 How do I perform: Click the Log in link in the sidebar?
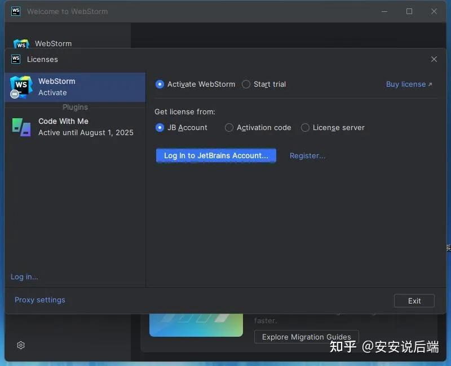(24, 276)
